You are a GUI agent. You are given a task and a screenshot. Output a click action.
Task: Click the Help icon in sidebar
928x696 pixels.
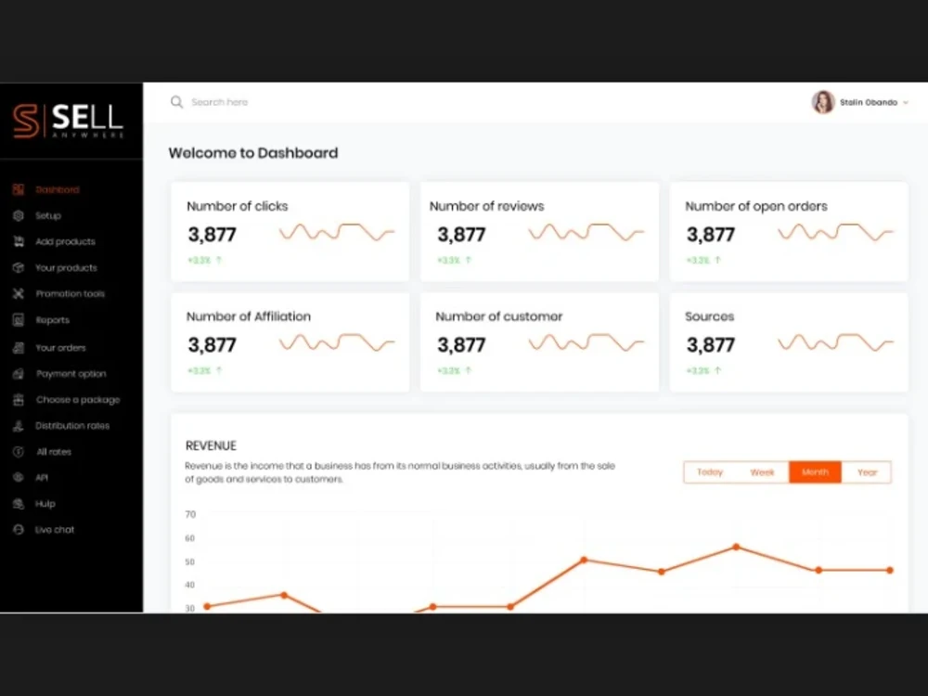pos(19,504)
